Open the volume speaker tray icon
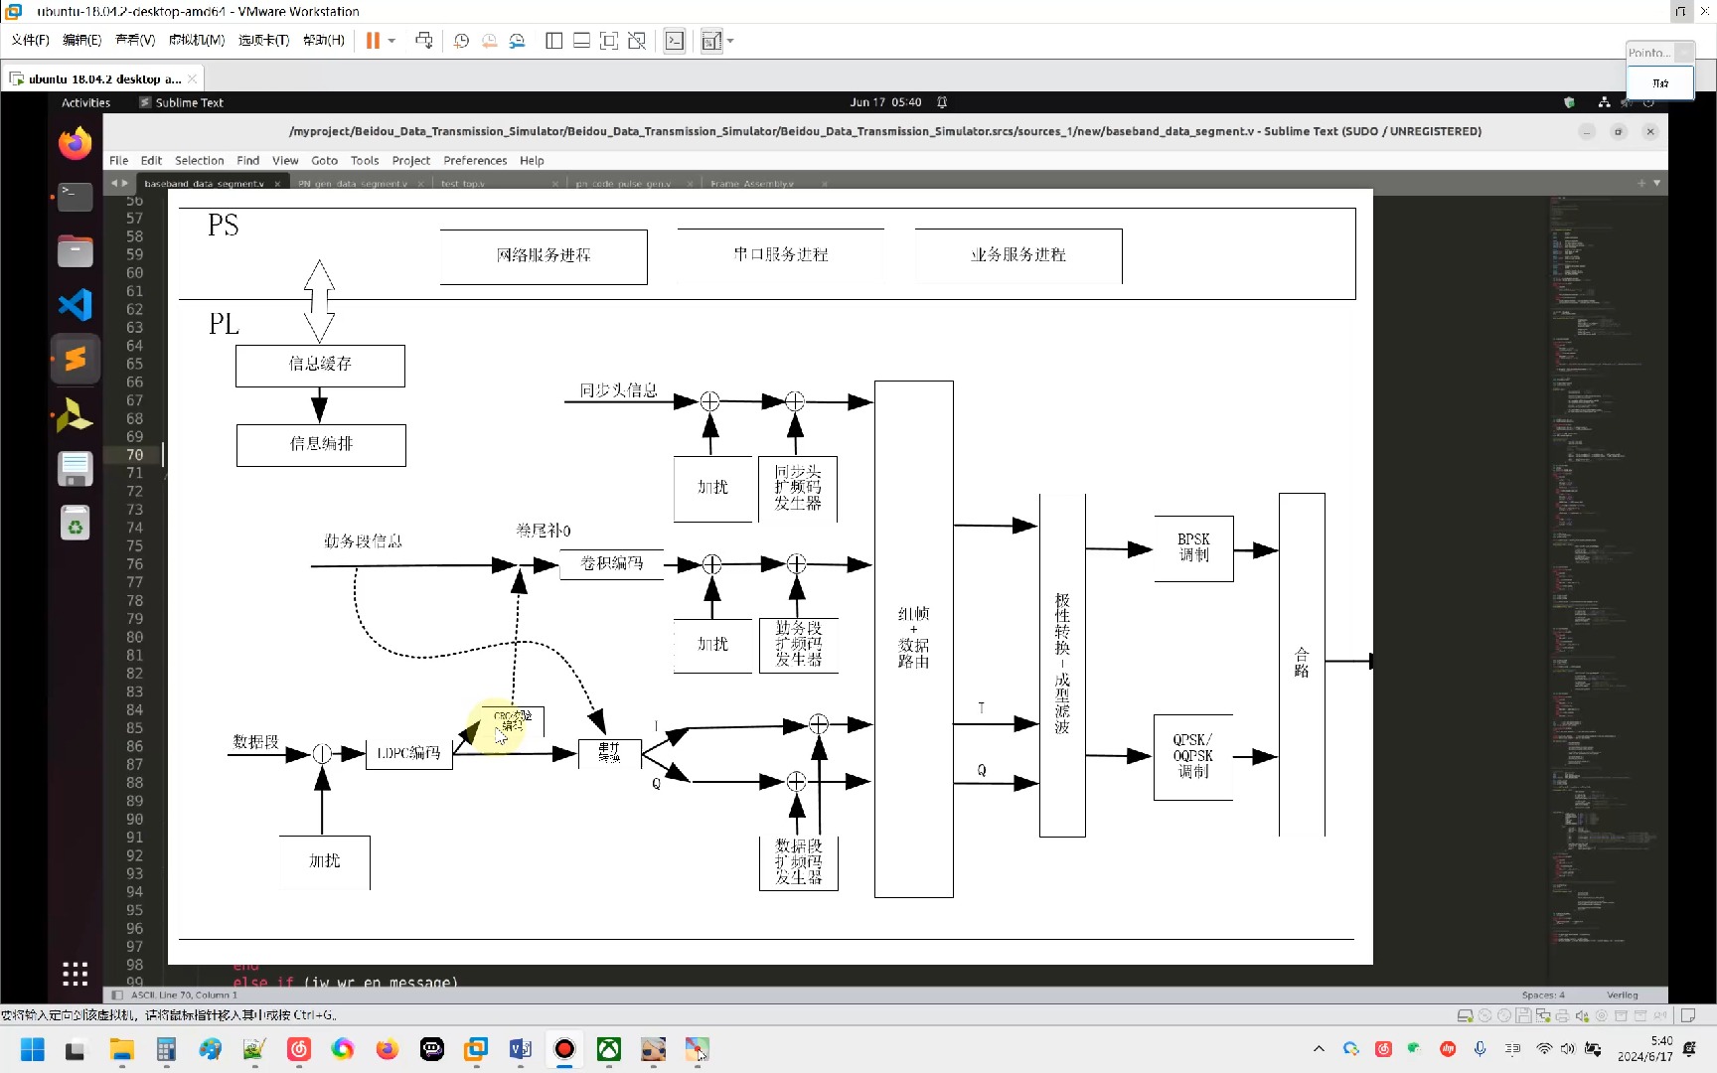The image size is (1717, 1073). coord(1568,1049)
